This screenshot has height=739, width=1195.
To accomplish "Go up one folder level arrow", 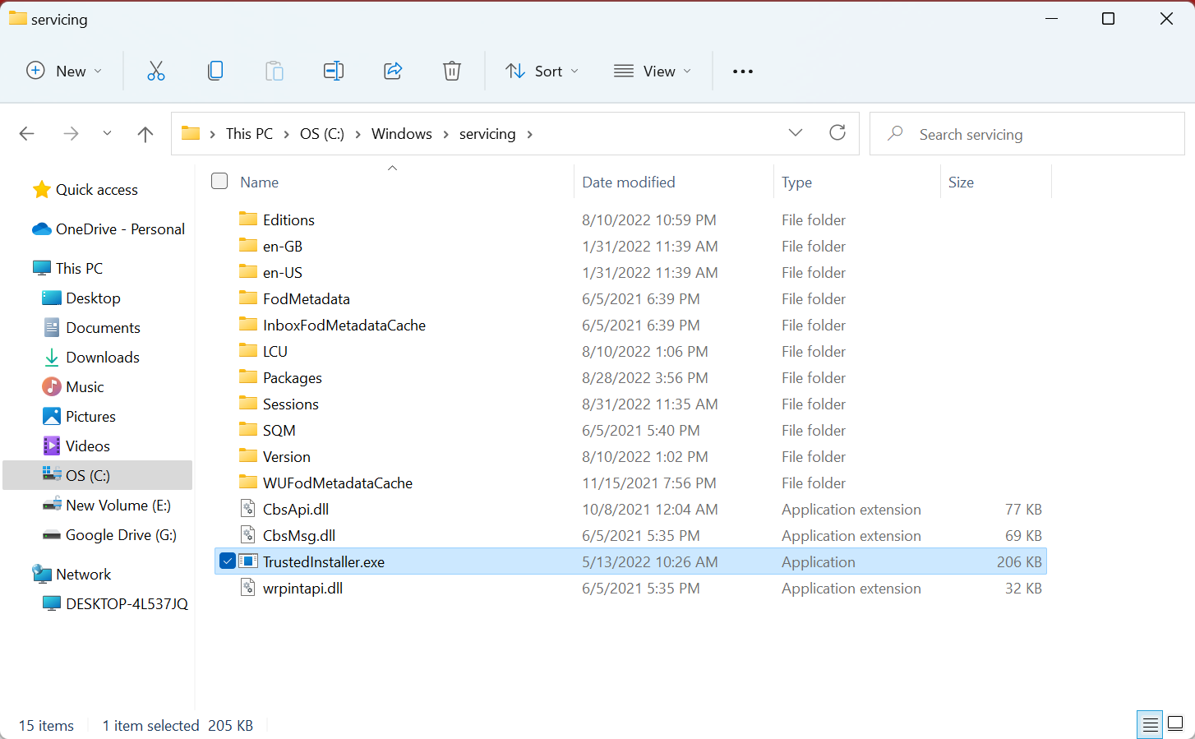I will click(145, 133).
